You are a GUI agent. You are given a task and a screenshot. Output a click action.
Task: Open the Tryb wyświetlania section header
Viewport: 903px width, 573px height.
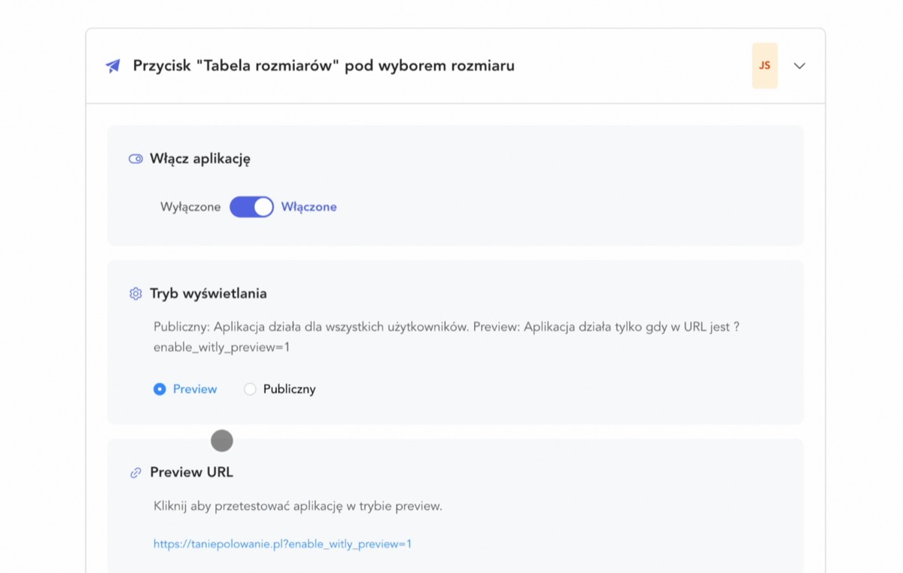209,293
